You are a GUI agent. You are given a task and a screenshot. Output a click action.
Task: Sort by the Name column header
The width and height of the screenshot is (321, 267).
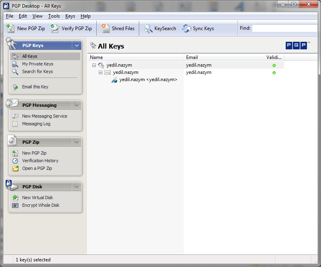pos(136,57)
